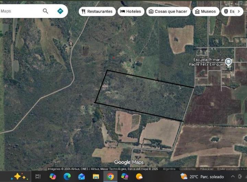
Task: Click Enviar comentarios link in footer
Action: [232, 169]
